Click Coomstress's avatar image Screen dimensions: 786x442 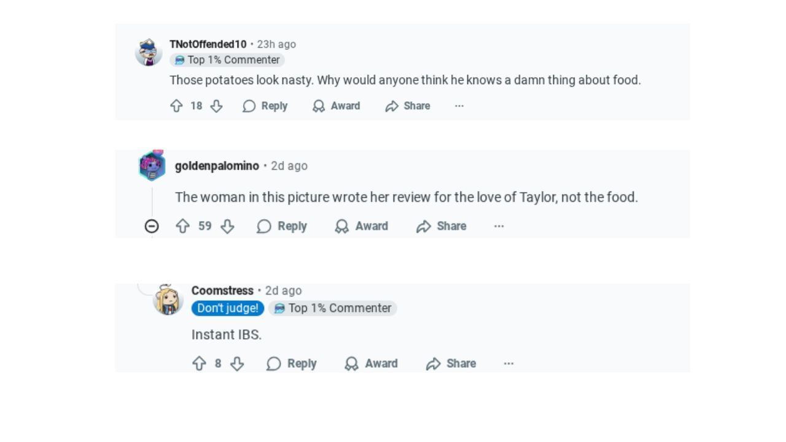(x=168, y=300)
